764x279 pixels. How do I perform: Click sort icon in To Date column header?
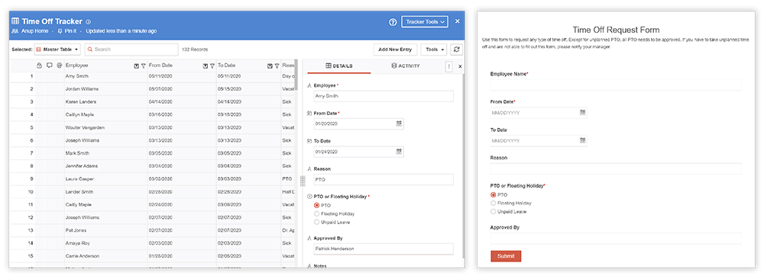pyautogui.click(x=270, y=66)
